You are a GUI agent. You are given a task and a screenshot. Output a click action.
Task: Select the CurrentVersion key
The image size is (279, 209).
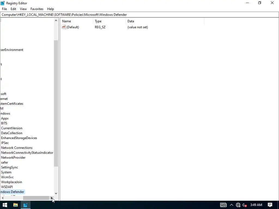(11, 128)
